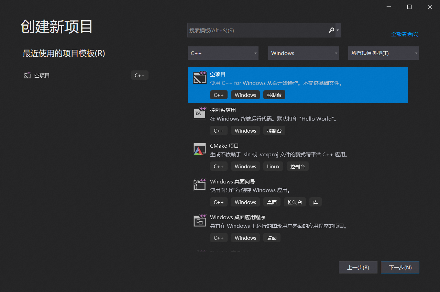Click the 上一步(B) button
The image size is (440, 292).
(358, 267)
